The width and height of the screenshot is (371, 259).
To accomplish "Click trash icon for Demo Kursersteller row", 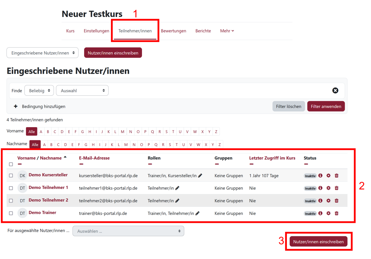I will (337, 176).
